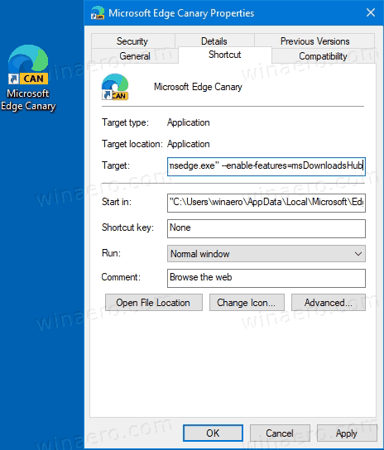The width and height of the screenshot is (384, 450).
Task: Click the Comment: field label
Action: pos(121,277)
